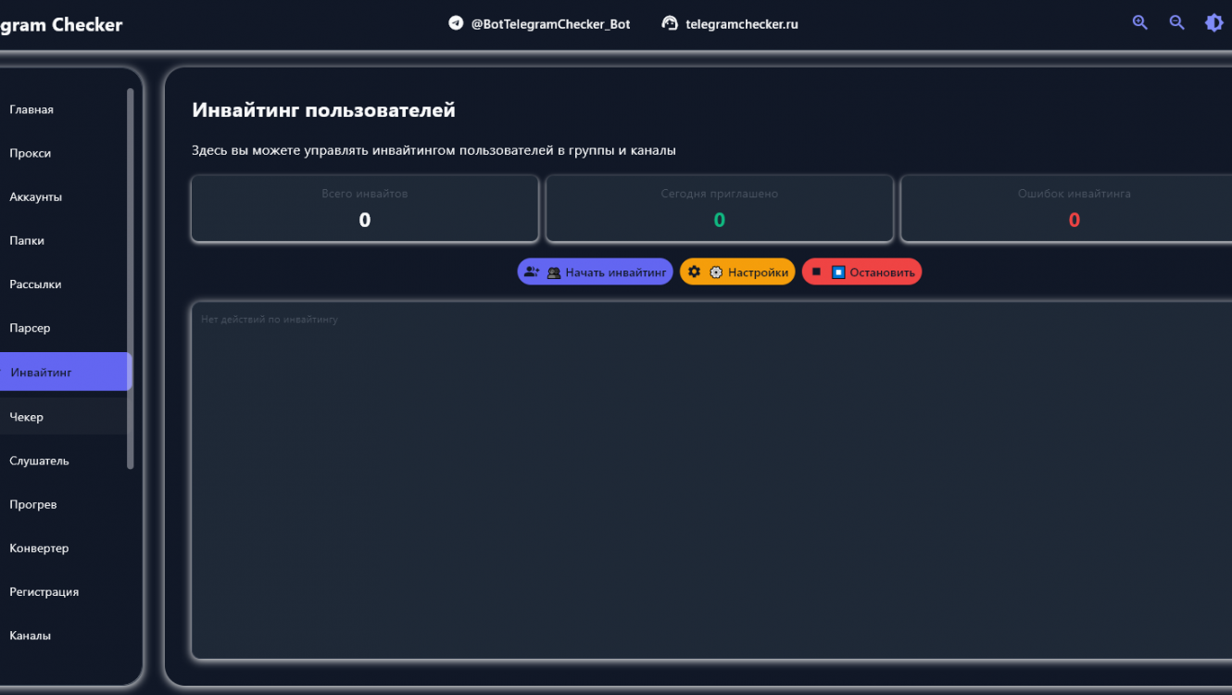
Task: Switch to the Парсер section
Action: coord(31,328)
